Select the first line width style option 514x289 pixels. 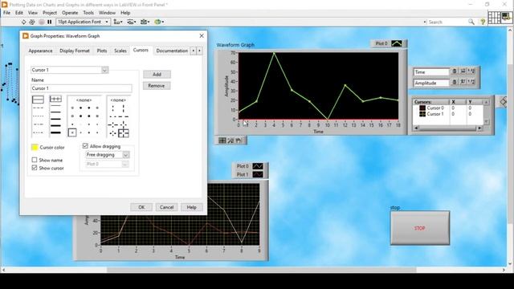pos(55,99)
